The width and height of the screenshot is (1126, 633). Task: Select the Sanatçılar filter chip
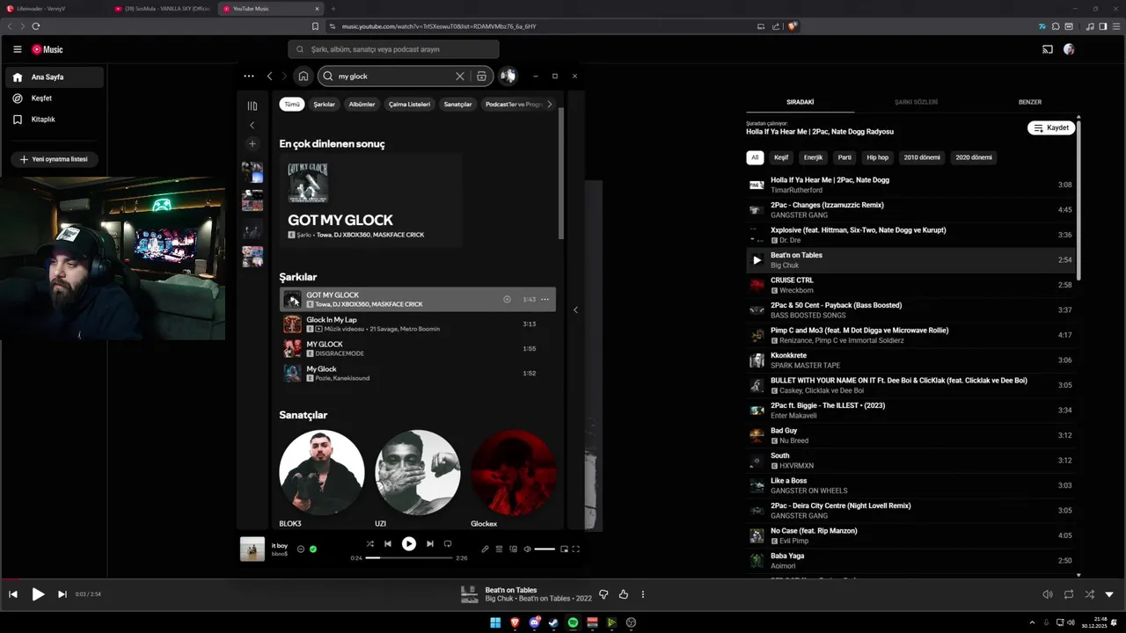(x=457, y=104)
